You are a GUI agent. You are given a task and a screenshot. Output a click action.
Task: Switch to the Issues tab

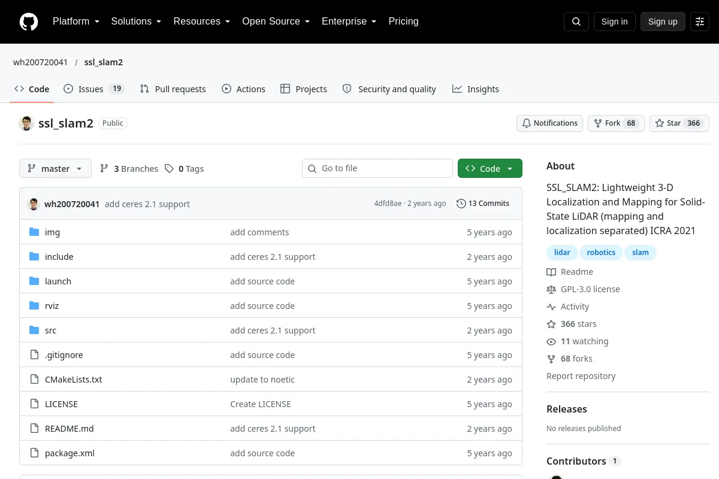click(x=93, y=89)
